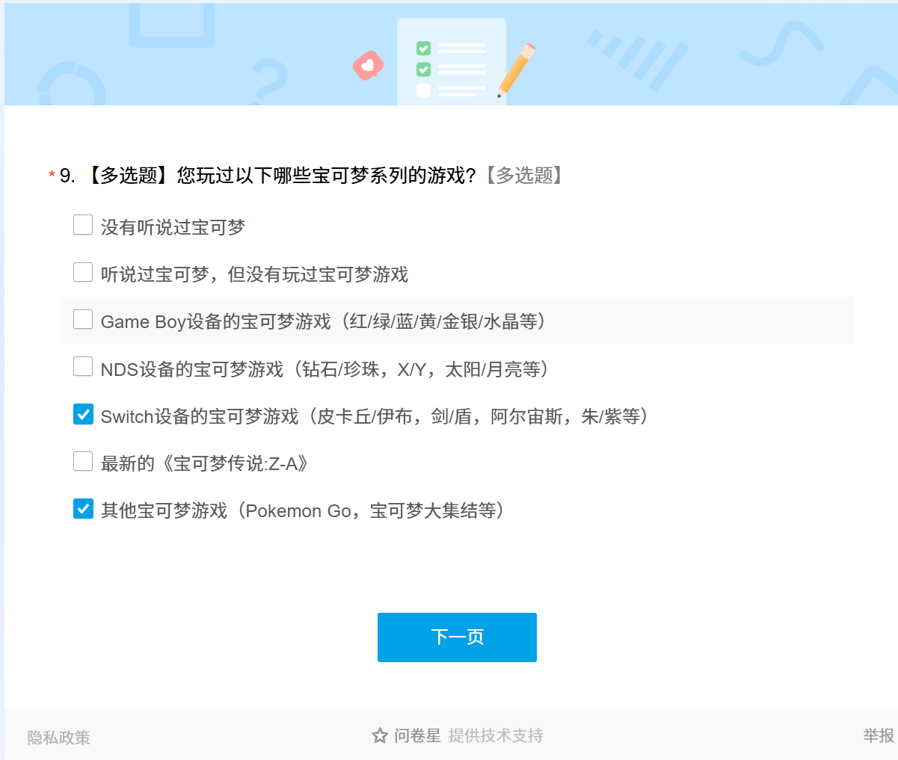Click the faded question mark decoration in the banner
This screenshot has width=898, height=760.
coord(269,81)
